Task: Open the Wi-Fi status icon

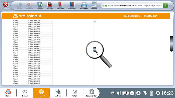Action: (x=113, y=93)
